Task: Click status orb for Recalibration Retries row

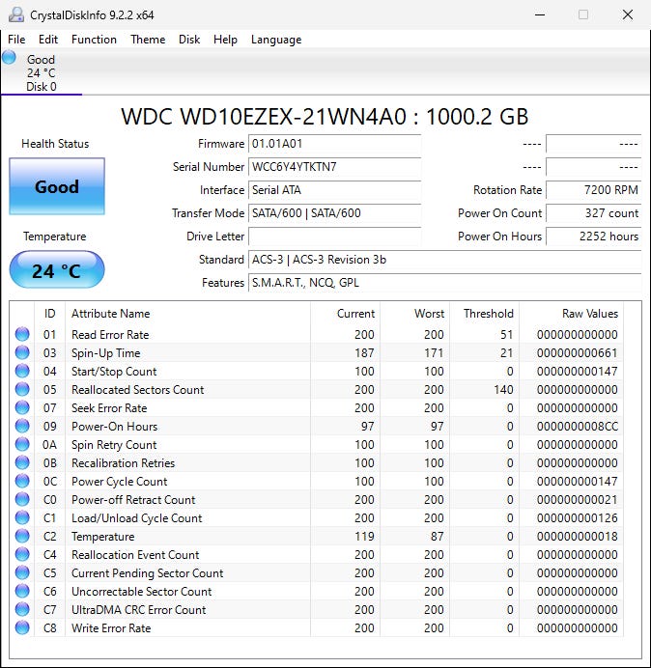Action: tap(22, 462)
